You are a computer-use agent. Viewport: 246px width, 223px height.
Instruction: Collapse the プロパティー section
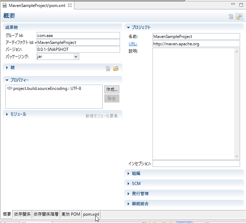pyautogui.click(x=7, y=80)
